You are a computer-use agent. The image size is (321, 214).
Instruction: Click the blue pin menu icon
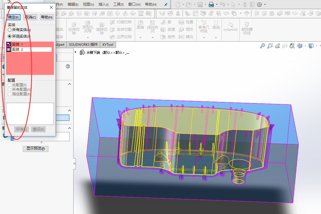tap(166, 5)
